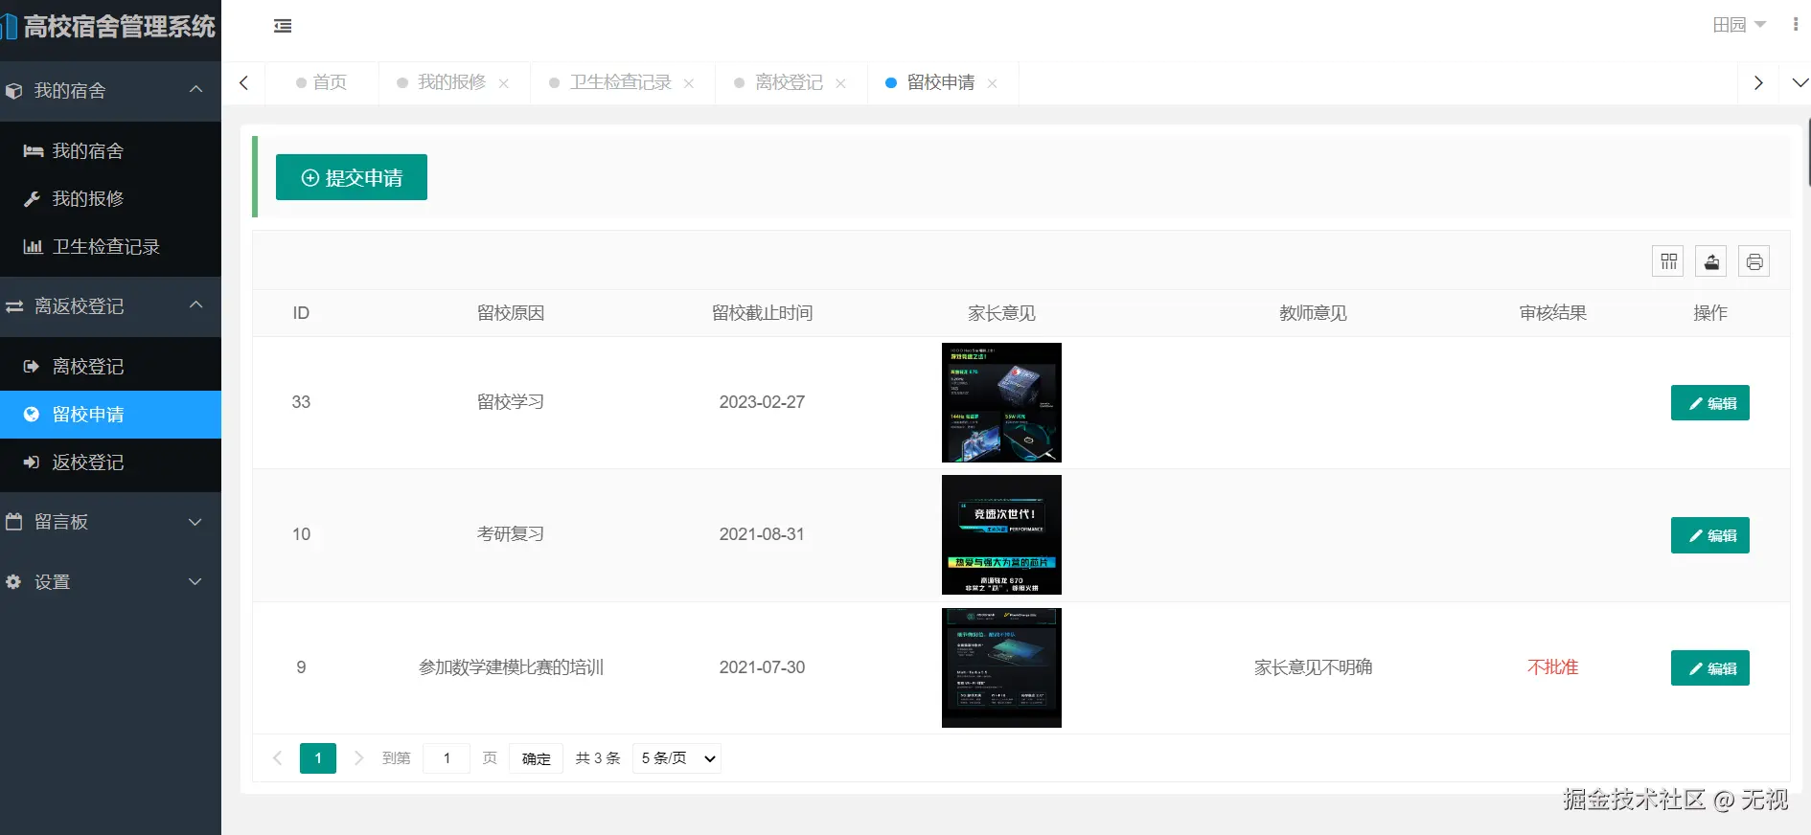This screenshot has height=835, width=1811.
Task: Collapse the 我的宿舍 parent menu
Action: (110, 90)
